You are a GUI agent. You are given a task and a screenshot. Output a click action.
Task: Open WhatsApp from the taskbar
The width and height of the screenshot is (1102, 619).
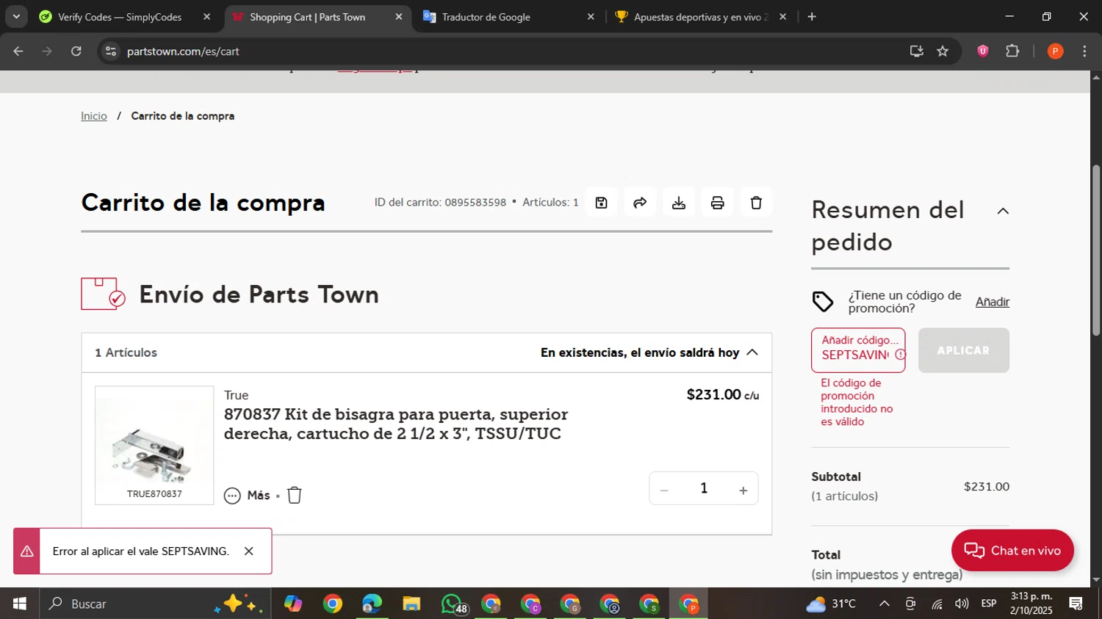452,604
